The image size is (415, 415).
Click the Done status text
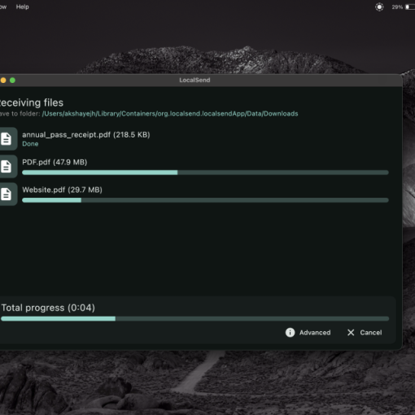(x=30, y=144)
